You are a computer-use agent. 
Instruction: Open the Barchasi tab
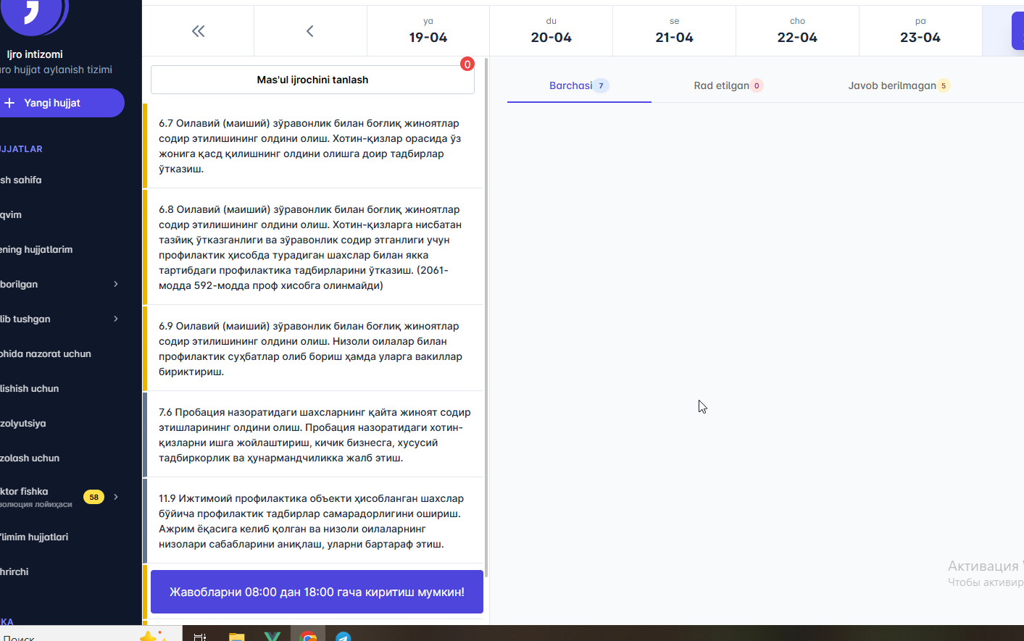[x=579, y=85]
